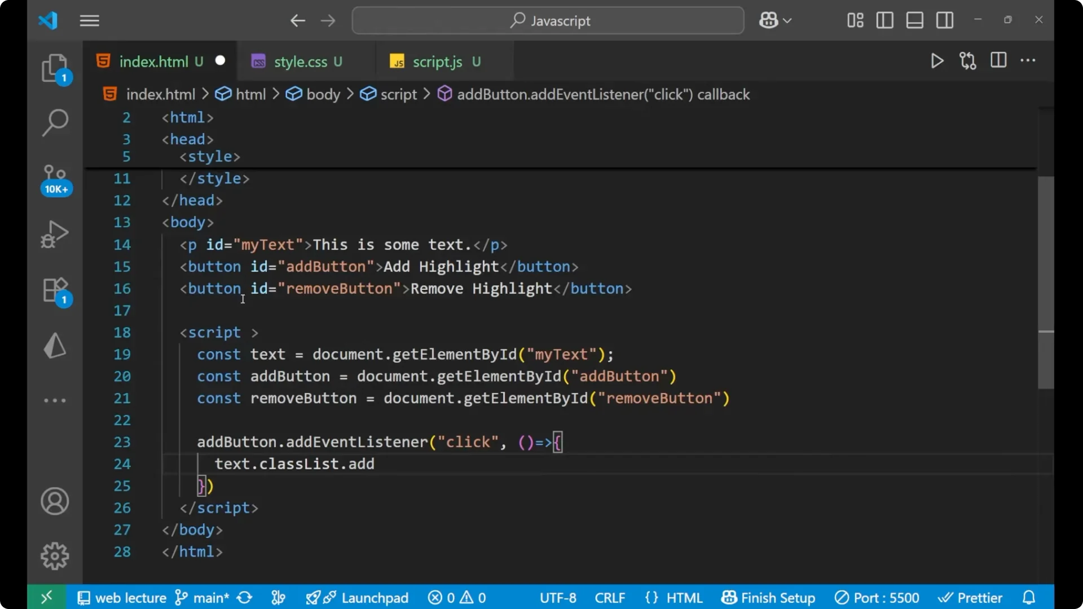Toggle the bottom panel visibility
This screenshot has height=609, width=1083.
pos(914,20)
